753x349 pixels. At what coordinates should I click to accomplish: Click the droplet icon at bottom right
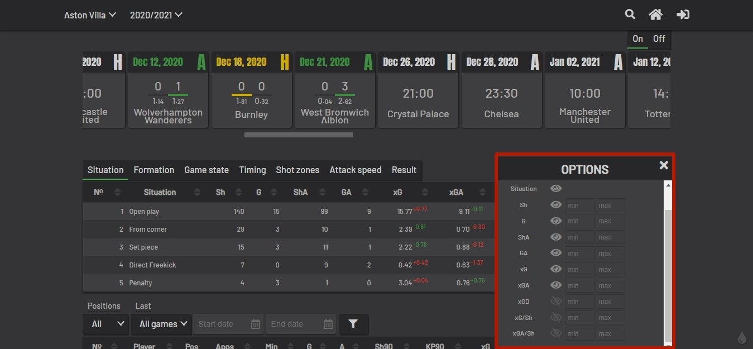coord(742,337)
